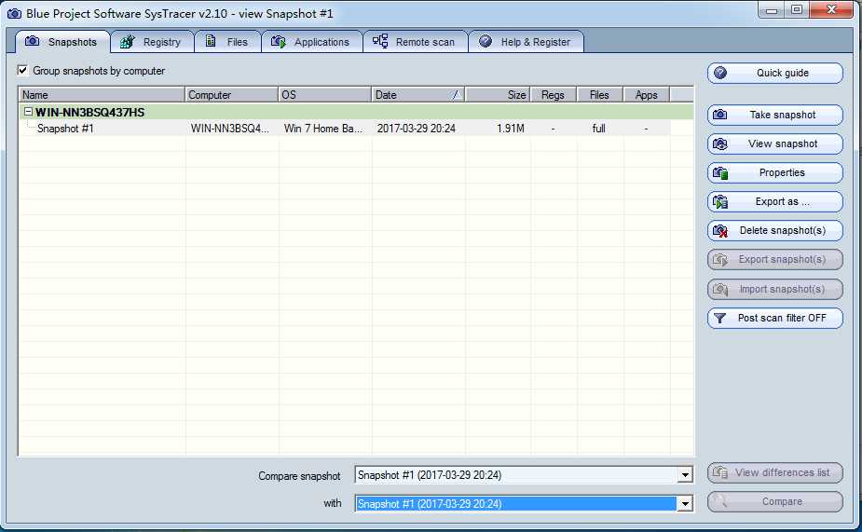Click the Registry tab icon
862x532 pixels.
[x=127, y=41]
